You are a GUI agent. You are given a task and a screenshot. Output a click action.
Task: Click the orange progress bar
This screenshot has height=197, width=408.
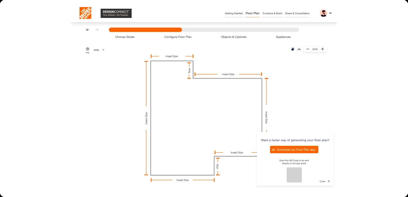[x=145, y=30]
